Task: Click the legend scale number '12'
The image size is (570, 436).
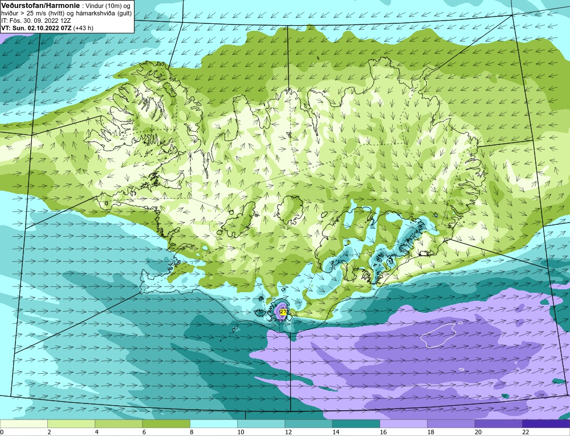Action: pos(288,432)
